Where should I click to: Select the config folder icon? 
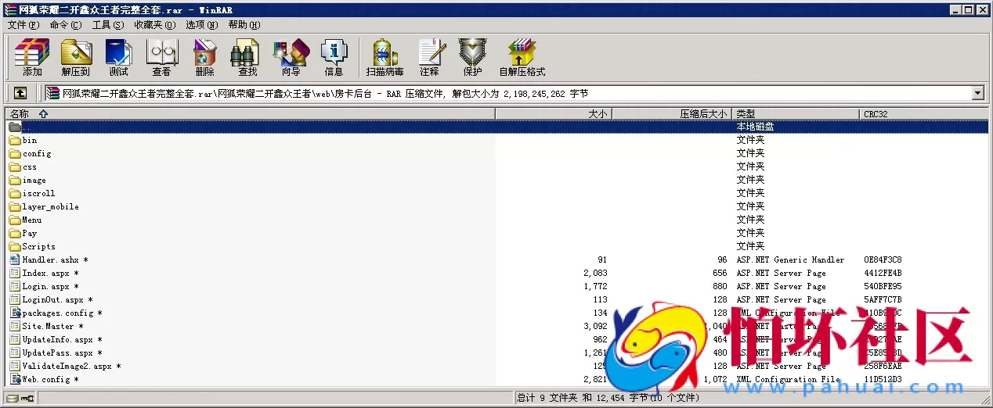(x=15, y=154)
